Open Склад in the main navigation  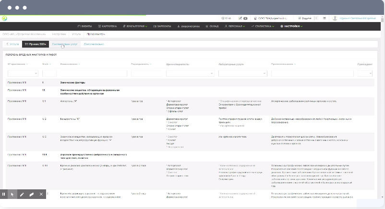(212, 26)
